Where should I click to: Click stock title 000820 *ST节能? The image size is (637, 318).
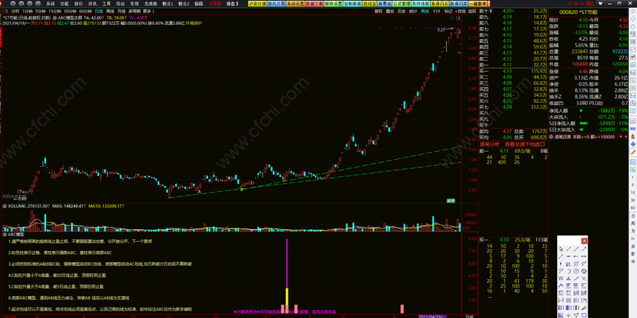[x=579, y=12]
